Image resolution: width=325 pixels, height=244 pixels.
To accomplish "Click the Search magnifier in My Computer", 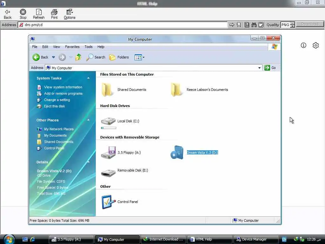I will point(96,57).
